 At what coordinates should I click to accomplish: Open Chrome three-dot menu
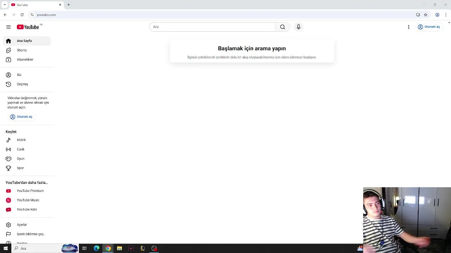pyautogui.click(x=446, y=15)
